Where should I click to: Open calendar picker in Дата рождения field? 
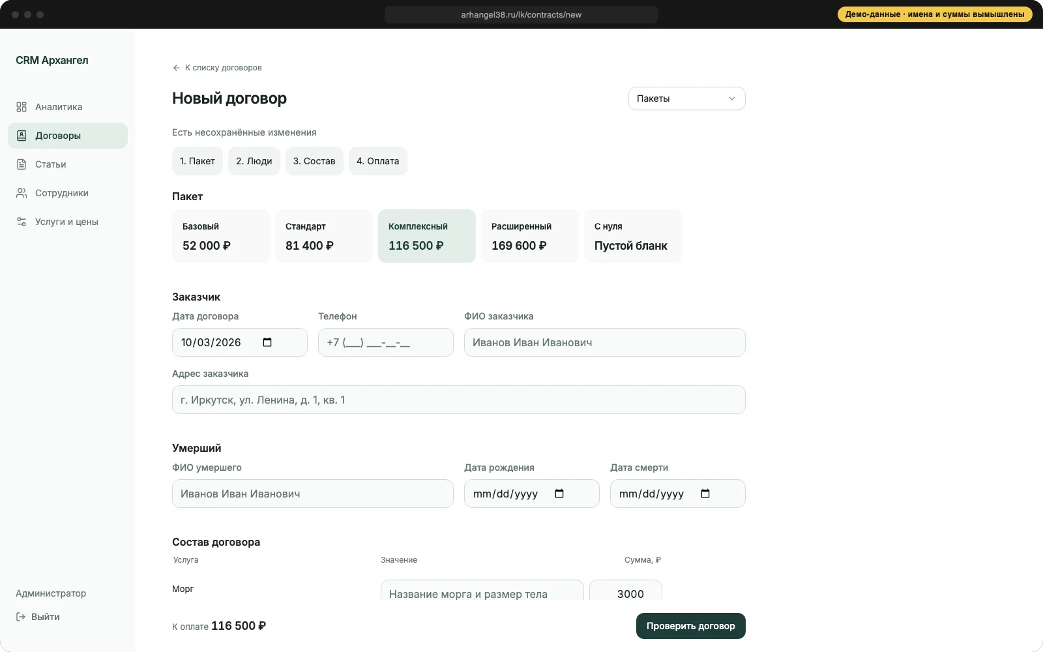pyautogui.click(x=559, y=494)
